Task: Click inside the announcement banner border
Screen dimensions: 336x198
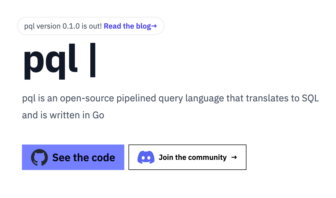Action: tap(91, 26)
